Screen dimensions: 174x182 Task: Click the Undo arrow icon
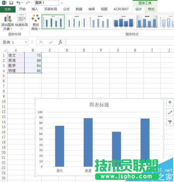[x=18, y=3]
